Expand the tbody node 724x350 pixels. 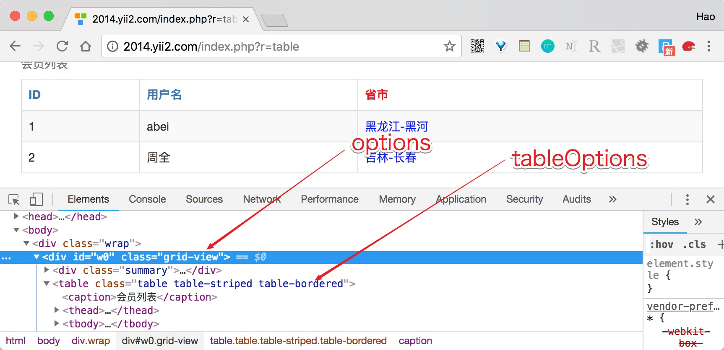click(57, 324)
